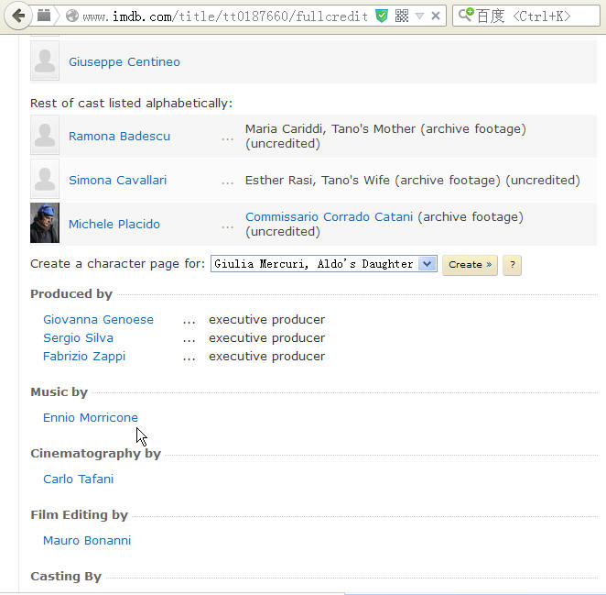Open Carlo Tafani cinematographer link
Screen dimensions: 606x595
point(79,479)
